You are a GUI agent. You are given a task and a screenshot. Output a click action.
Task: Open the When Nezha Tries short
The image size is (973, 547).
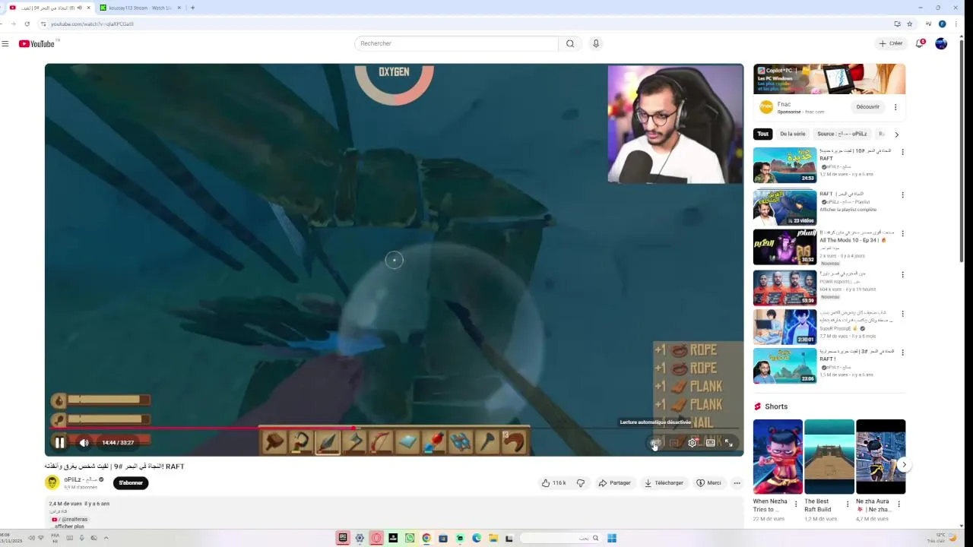click(x=778, y=457)
